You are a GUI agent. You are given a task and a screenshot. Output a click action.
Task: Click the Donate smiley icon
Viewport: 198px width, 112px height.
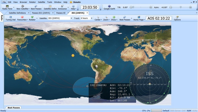point(71,2)
